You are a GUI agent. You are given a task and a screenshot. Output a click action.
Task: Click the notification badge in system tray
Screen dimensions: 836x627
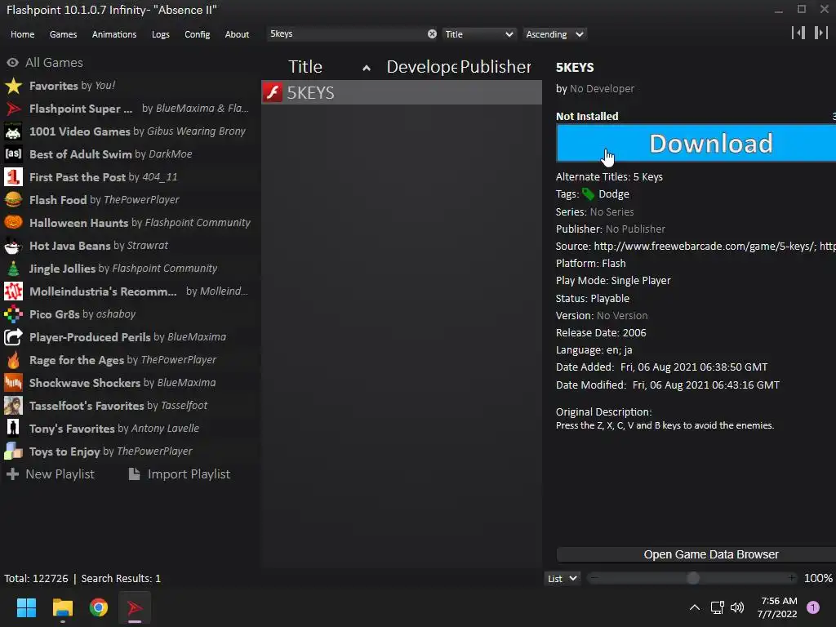(812, 607)
